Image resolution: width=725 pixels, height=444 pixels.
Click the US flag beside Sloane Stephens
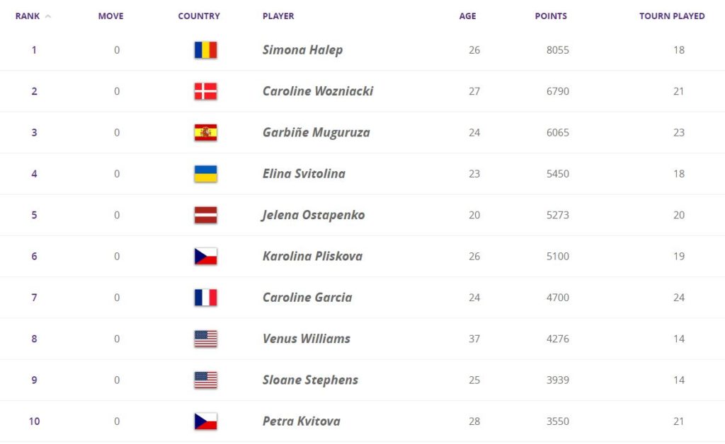(206, 380)
